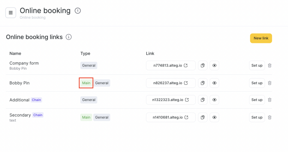The height and width of the screenshot is (152, 288).
Task: Click info icon beside Online booking title
Action: (78, 11)
